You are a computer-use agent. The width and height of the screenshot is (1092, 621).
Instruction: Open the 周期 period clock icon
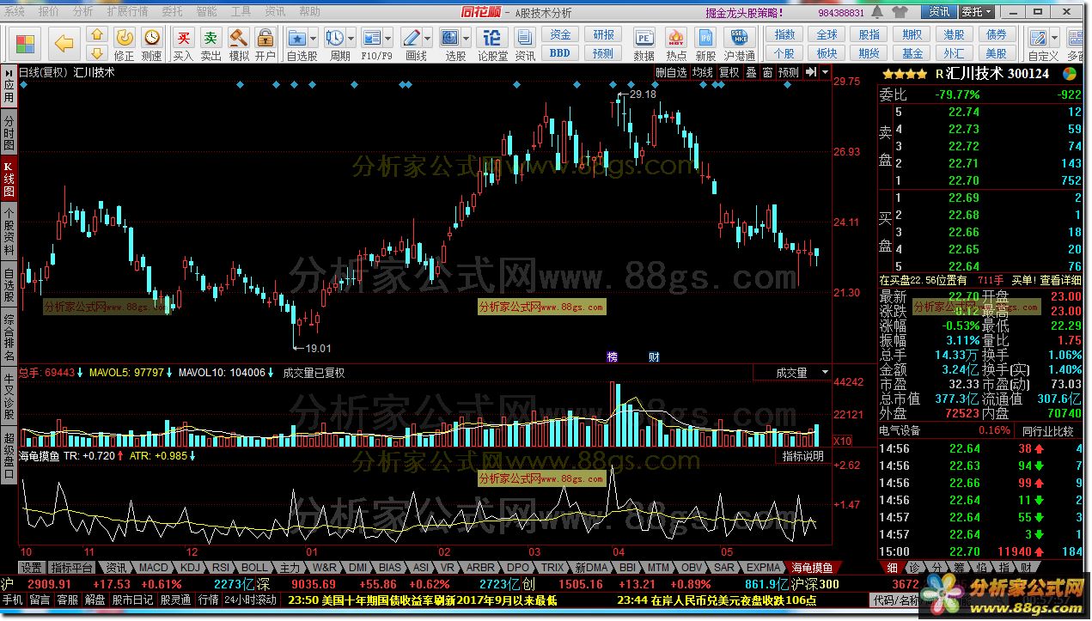[x=334, y=39]
